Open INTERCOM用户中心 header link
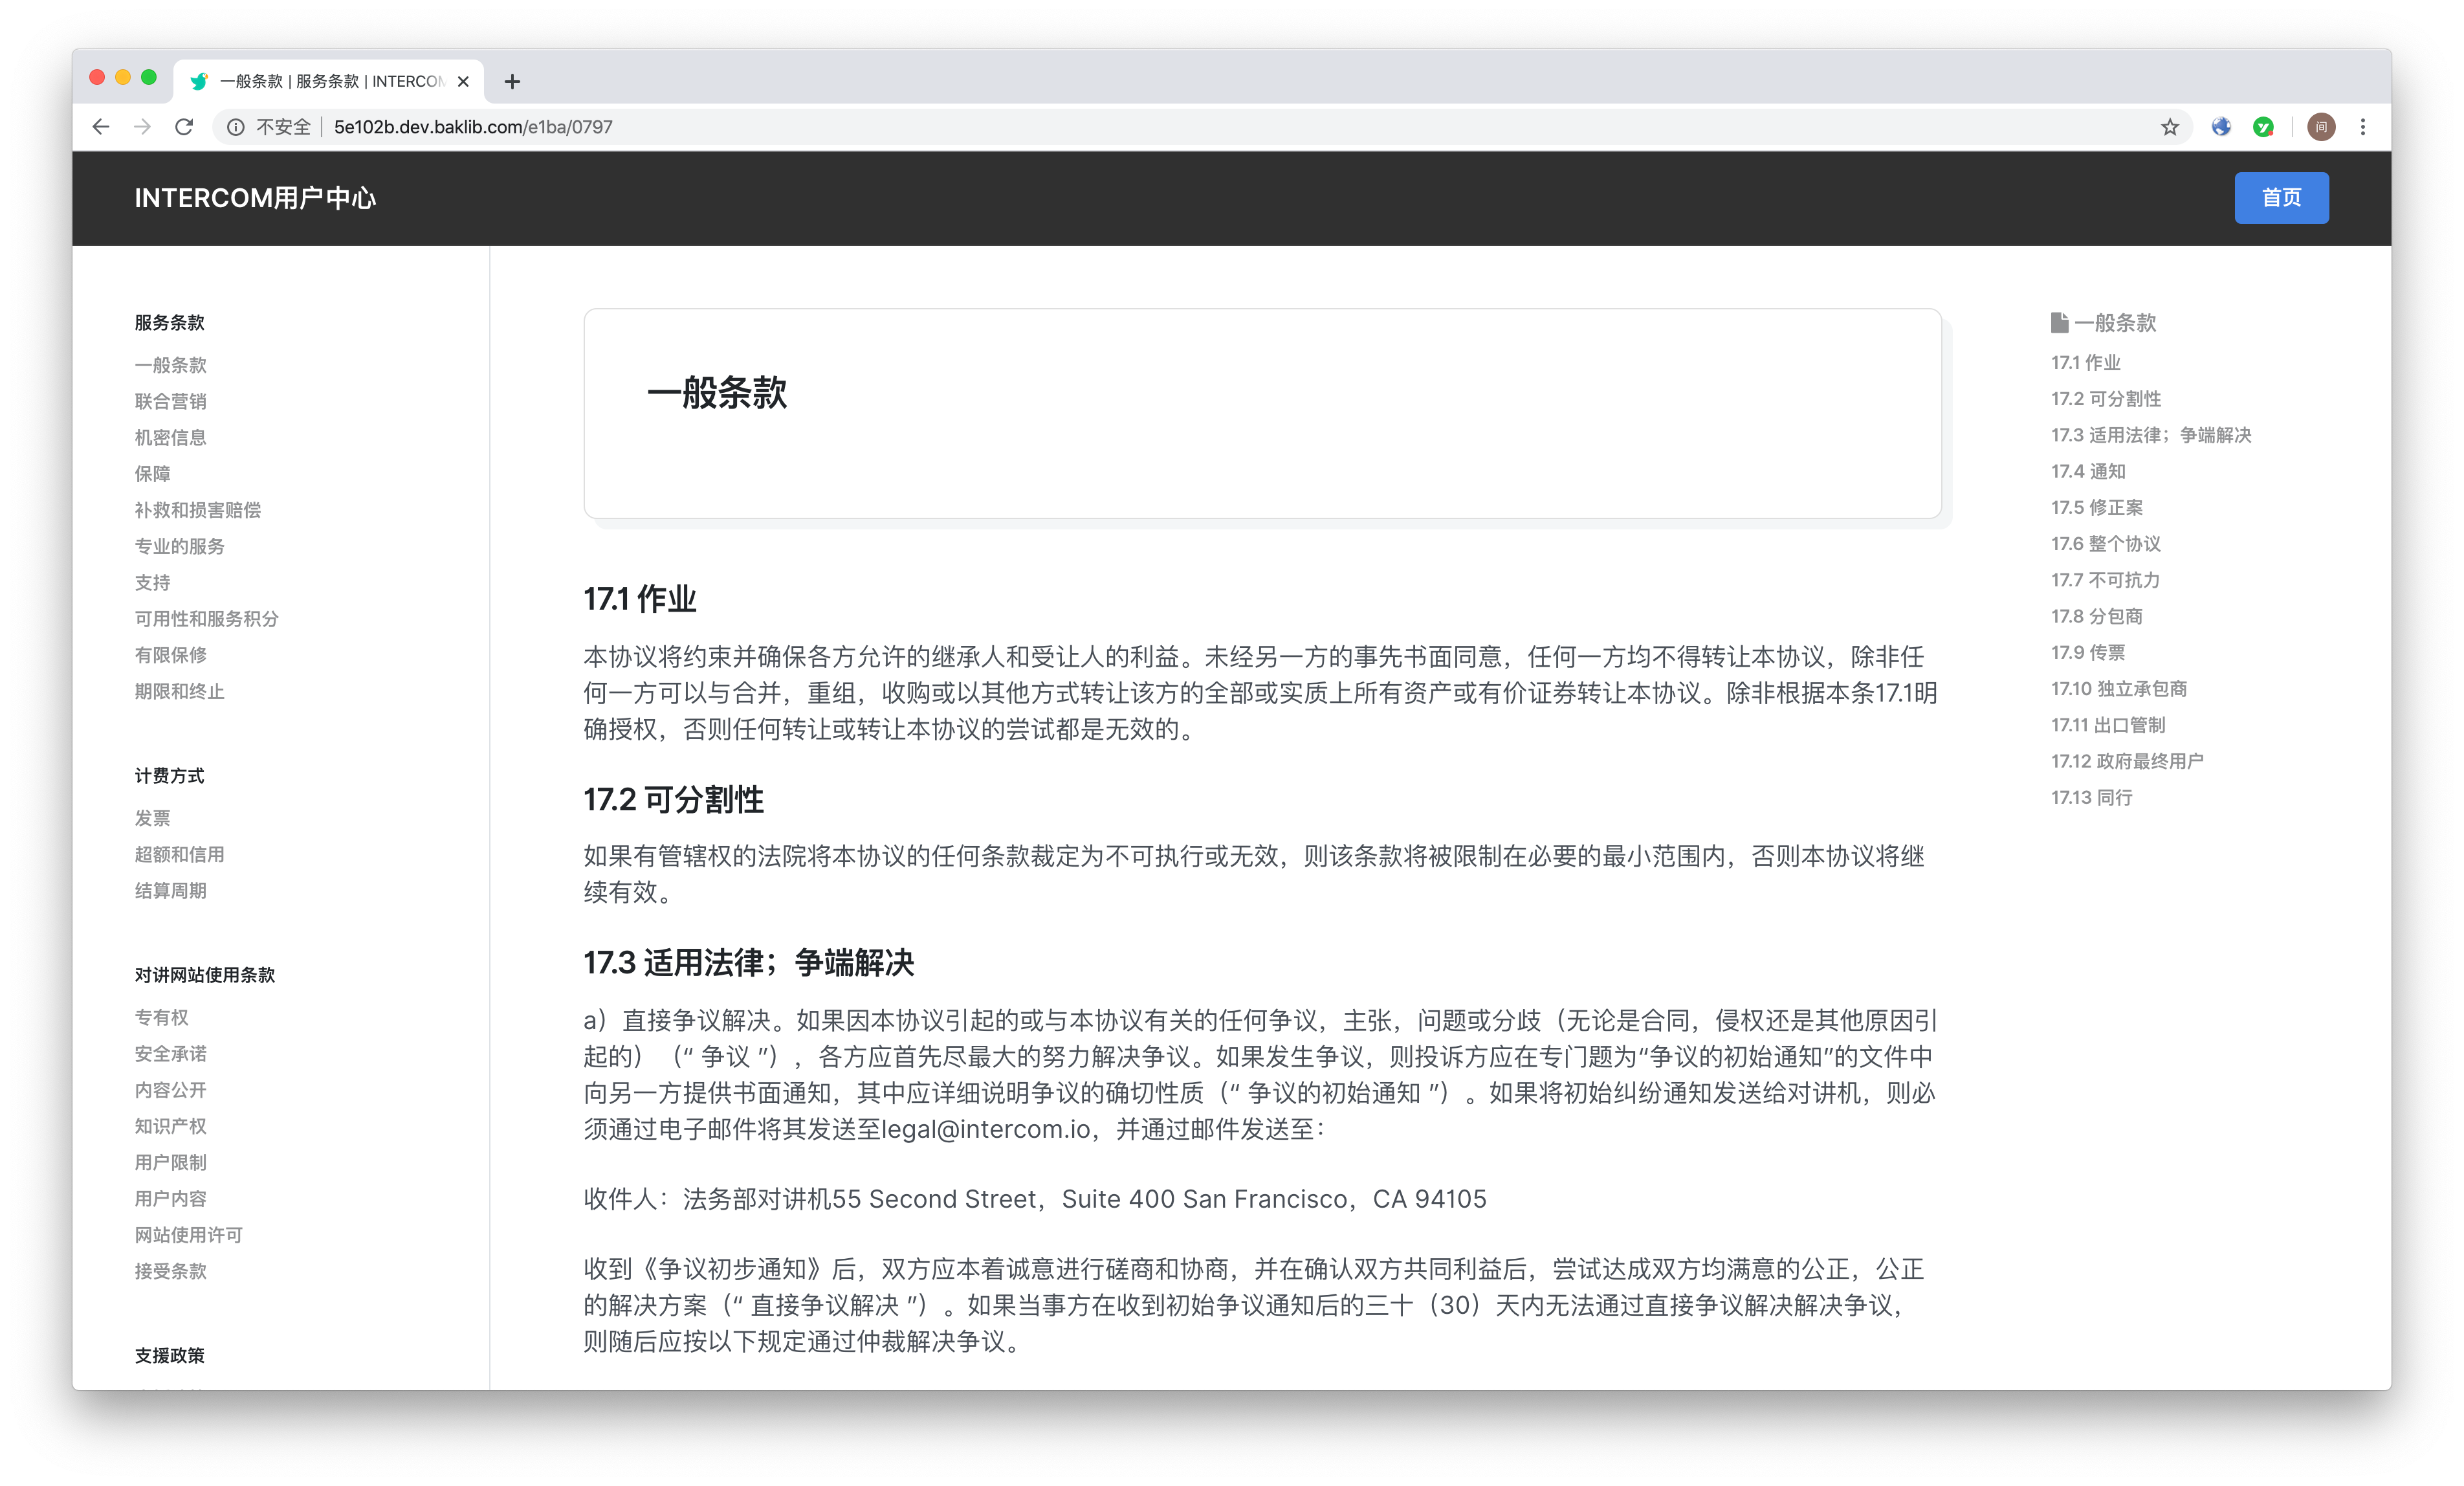Screen dimensions: 2464x1486 (255, 198)
